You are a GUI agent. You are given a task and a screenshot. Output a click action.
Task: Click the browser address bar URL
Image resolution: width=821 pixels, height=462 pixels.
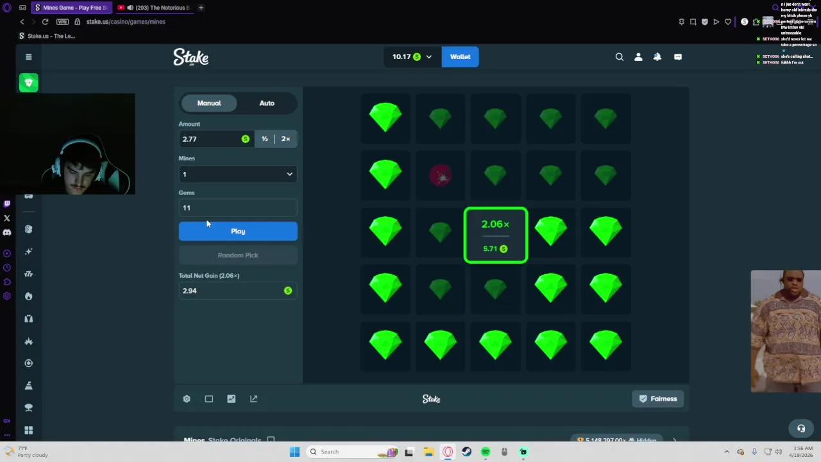pyautogui.click(x=126, y=22)
